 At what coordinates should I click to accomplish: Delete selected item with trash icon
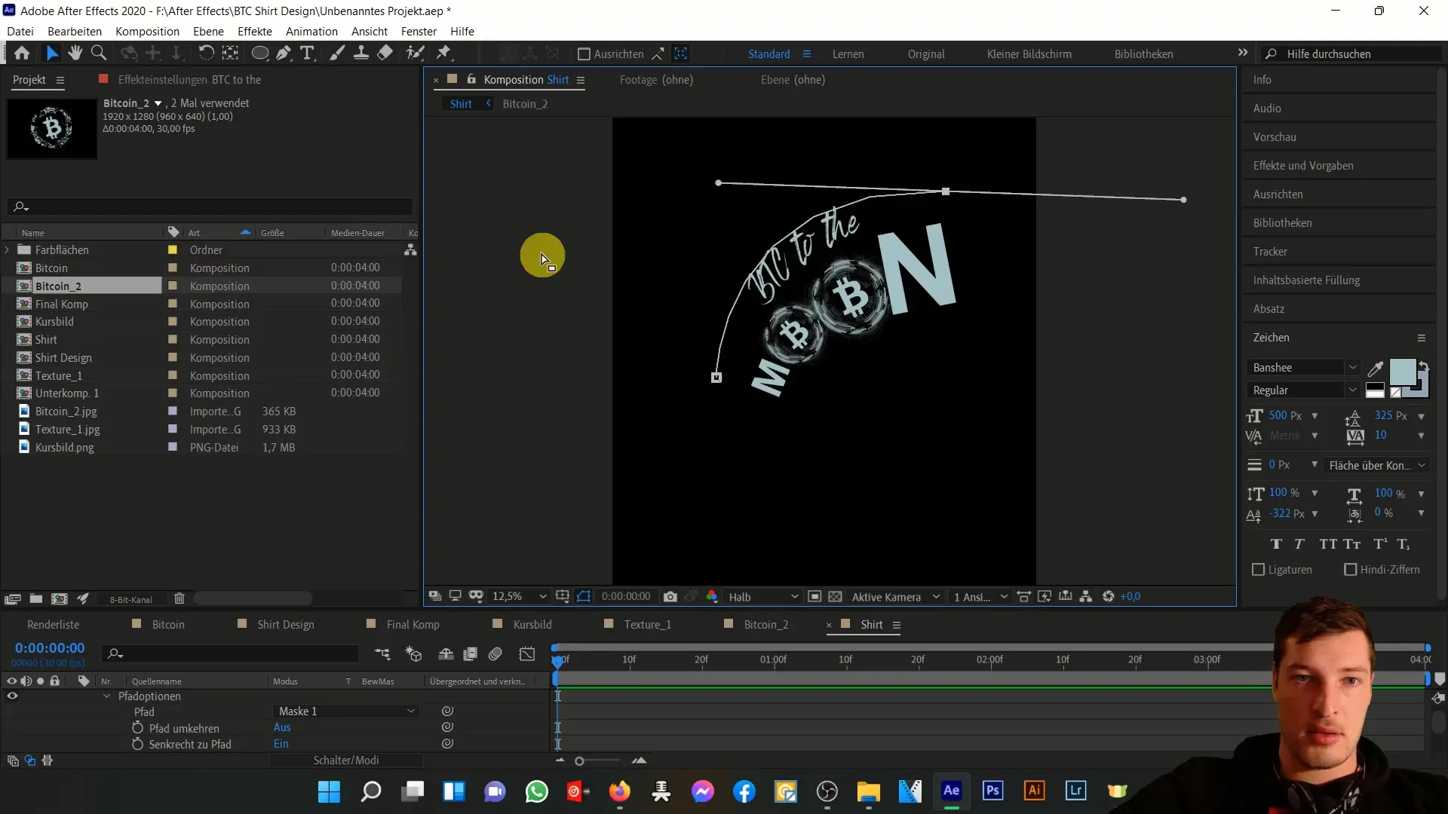pyautogui.click(x=179, y=598)
